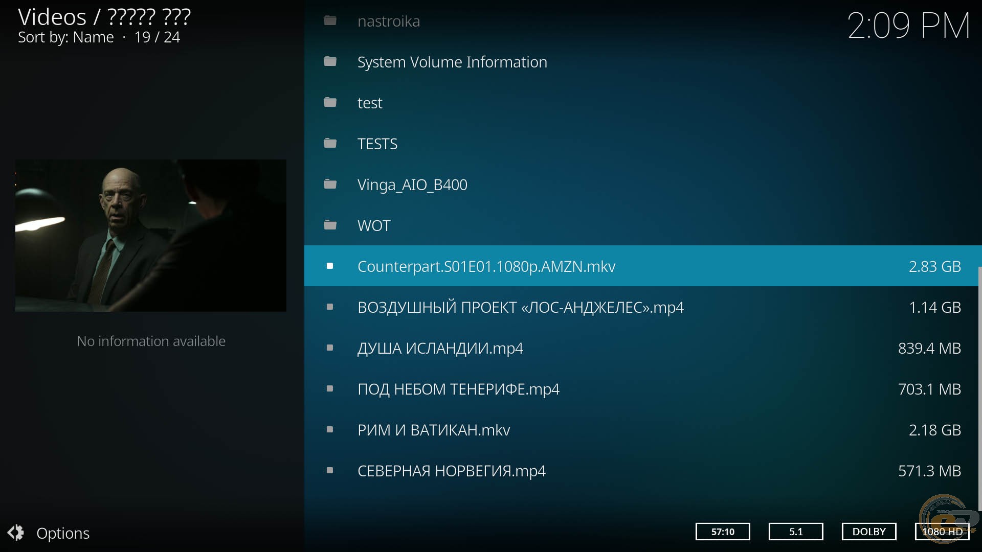Click file bullet icon beside ДУША ИСЛАНДИИ.mp4
The image size is (982, 552).
pyautogui.click(x=330, y=348)
